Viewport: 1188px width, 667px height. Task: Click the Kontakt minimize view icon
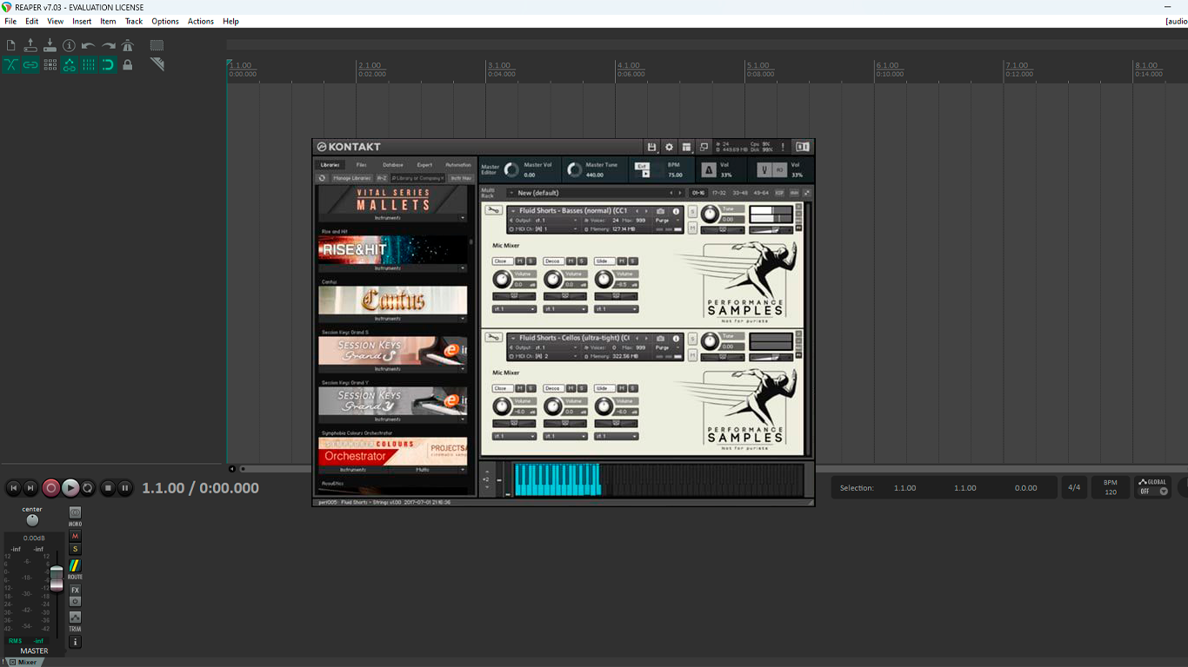pyautogui.click(x=704, y=147)
